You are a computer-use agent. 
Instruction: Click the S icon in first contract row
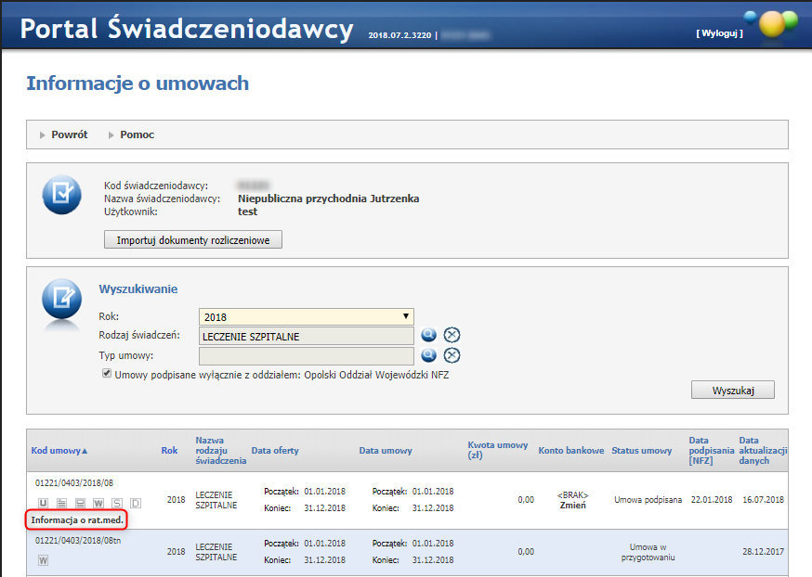pyautogui.click(x=116, y=503)
